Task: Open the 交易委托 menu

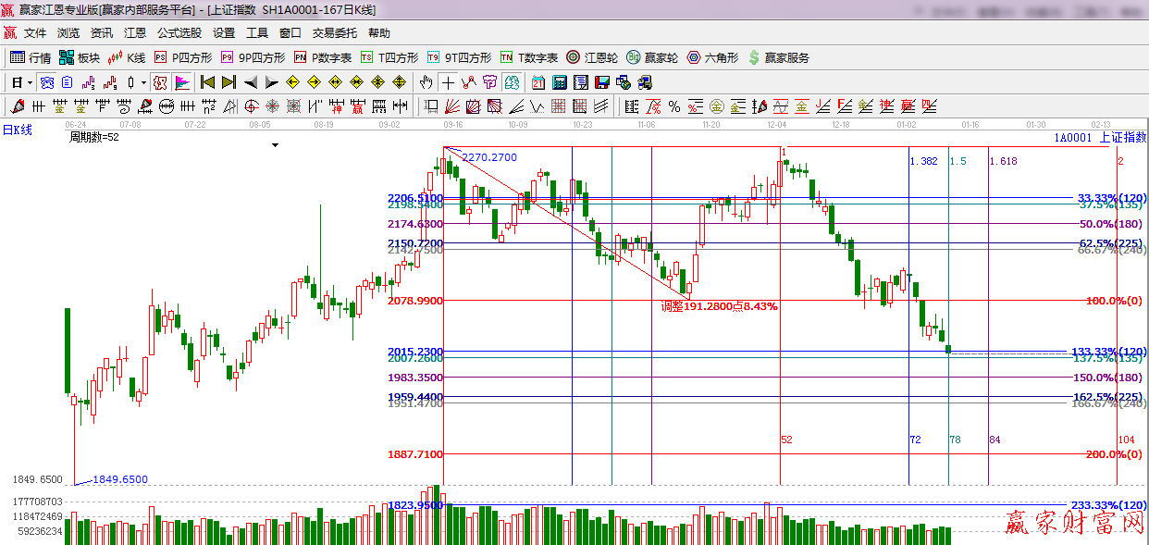Action: [334, 32]
